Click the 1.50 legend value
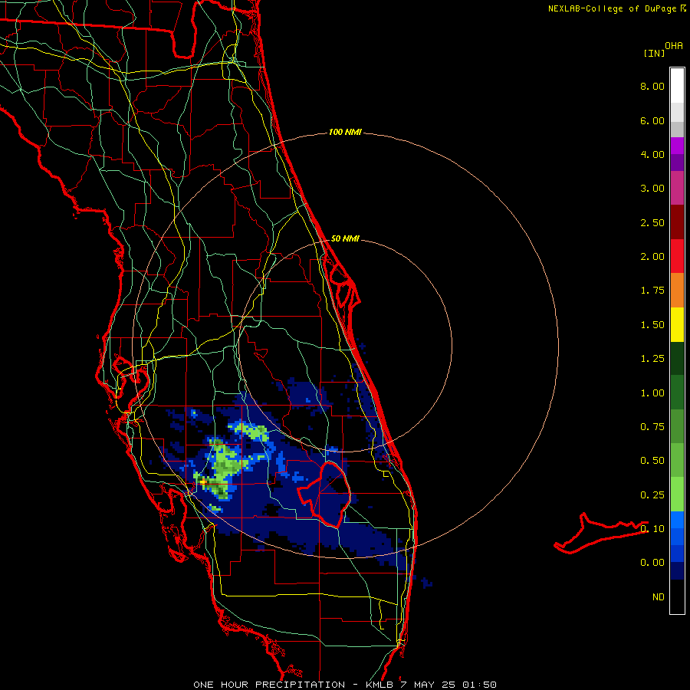Image resolution: width=690 pixels, height=690 pixels. click(x=652, y=325)
